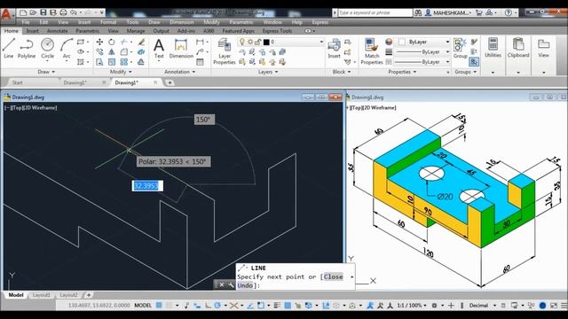Viewport: 568px width, 319px height.
Task: Open the Decimal units dropdown
Action: point(482,306)
